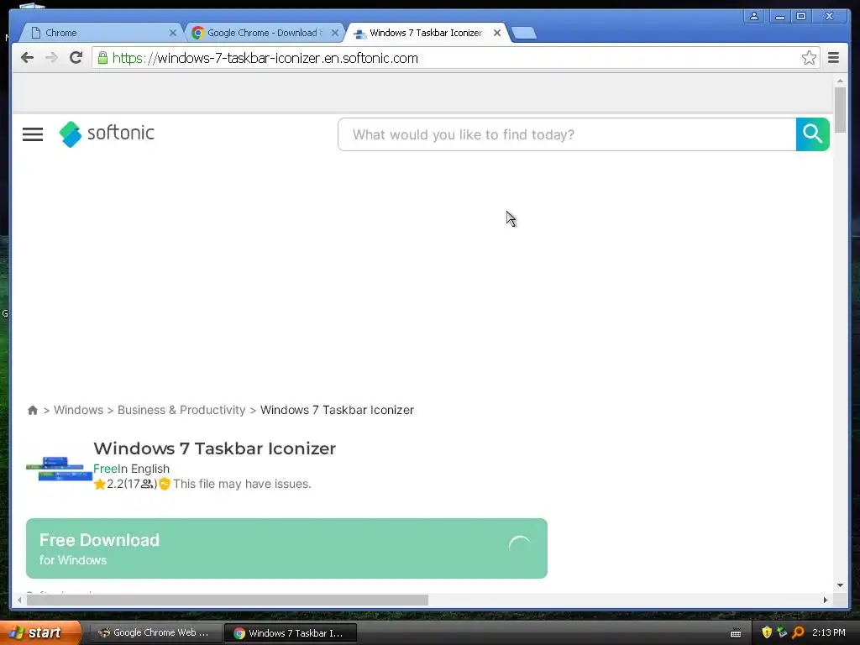Viewport: 860px width, 645px height.
Task: Click the 2.2 rating link
Action: pyautogui.click(x=115, y=484)
